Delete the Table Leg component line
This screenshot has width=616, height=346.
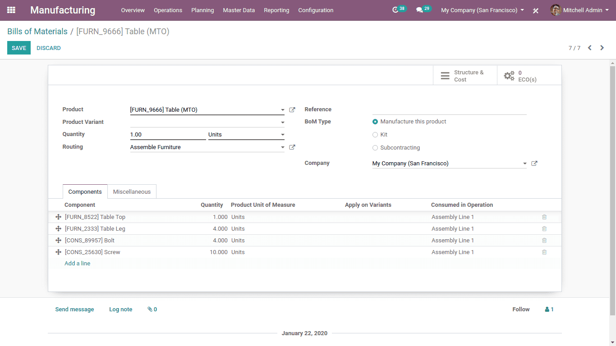click(x=544, y=228)
